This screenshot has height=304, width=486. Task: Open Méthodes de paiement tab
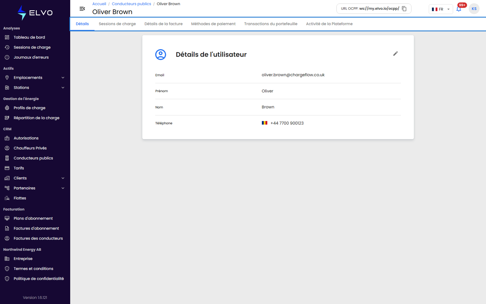[213, 24]
